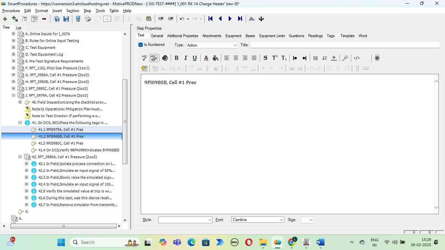Go to the next step with right arrow

click(x=230, y=19)
